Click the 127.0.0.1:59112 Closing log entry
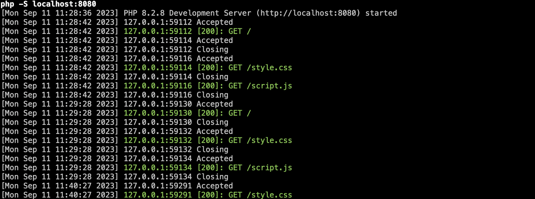 (176, 50)
